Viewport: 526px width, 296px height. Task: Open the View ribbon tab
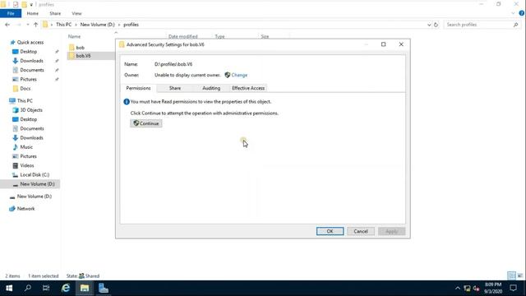point(76,13)
